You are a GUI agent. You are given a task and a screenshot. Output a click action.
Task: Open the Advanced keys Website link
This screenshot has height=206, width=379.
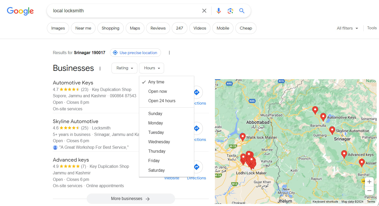[172, 178]
